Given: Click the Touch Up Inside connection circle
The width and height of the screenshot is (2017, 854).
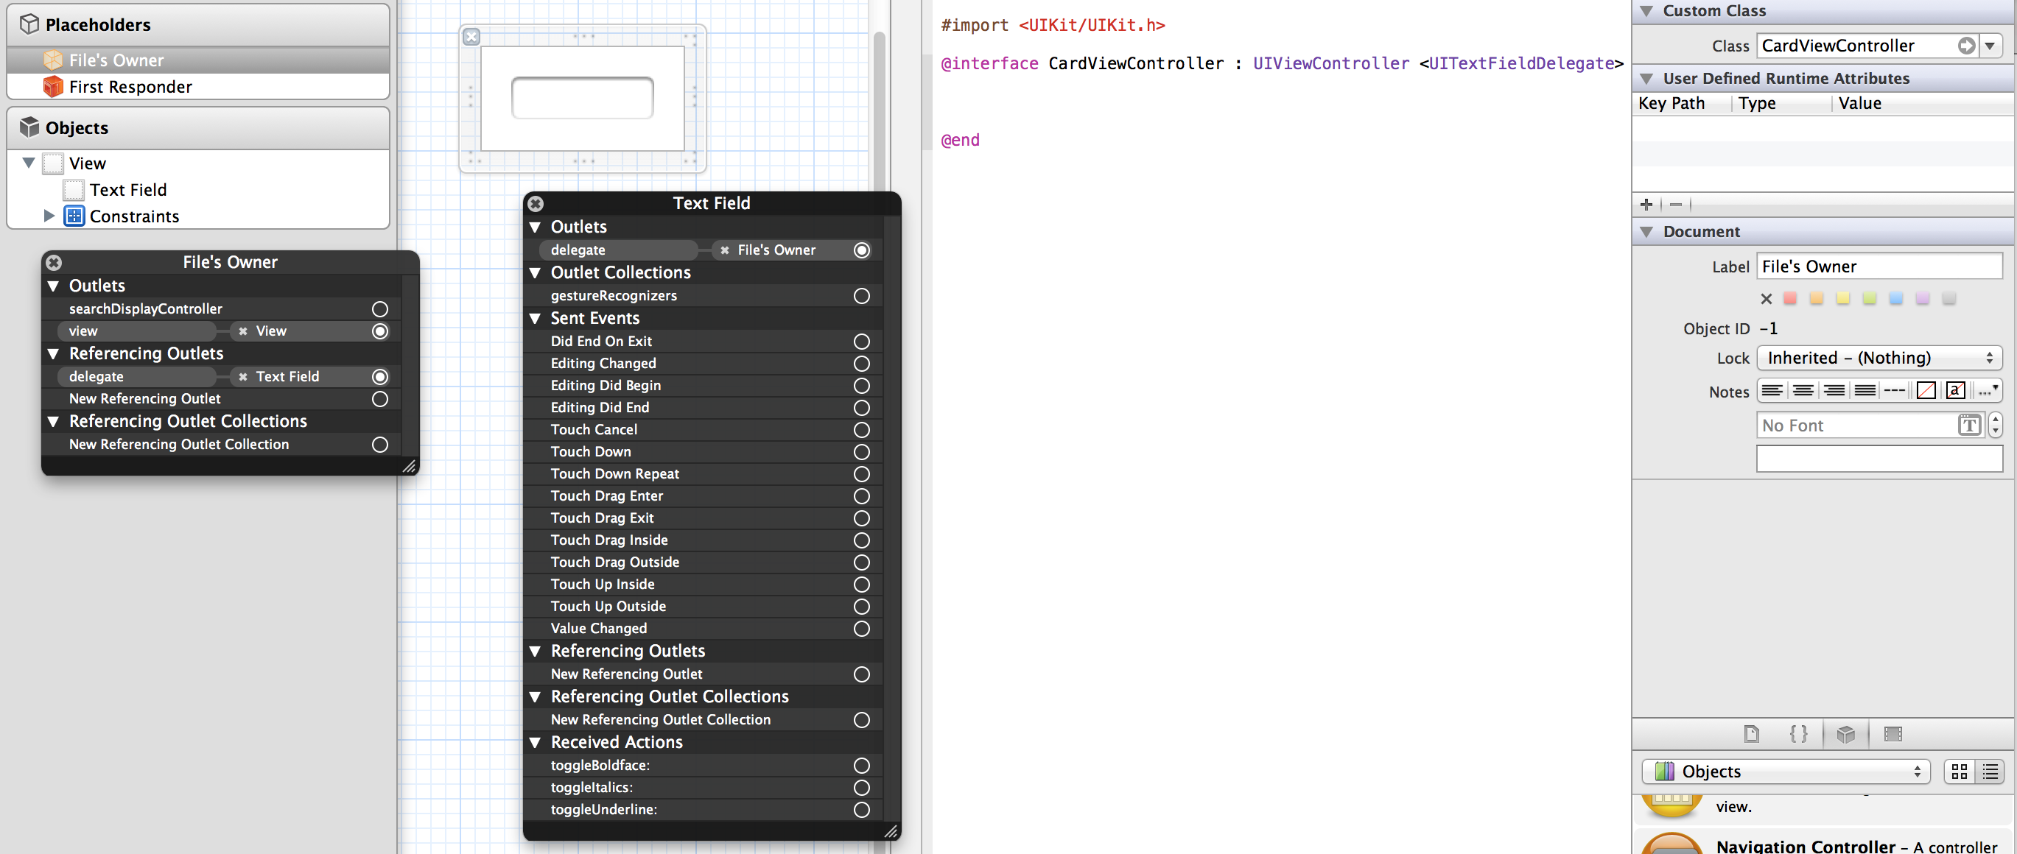Looking at the screenshot, I should 861,584.
